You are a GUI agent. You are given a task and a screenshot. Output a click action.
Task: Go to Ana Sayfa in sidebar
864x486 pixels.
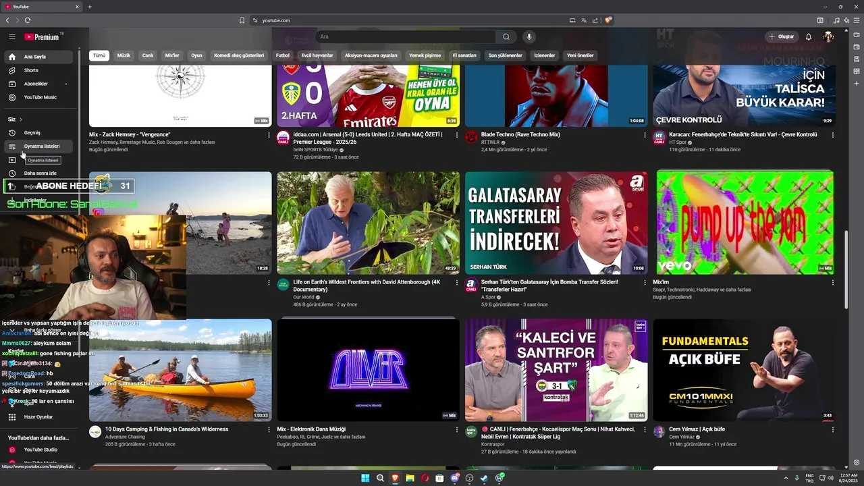[x=38, y=57]
